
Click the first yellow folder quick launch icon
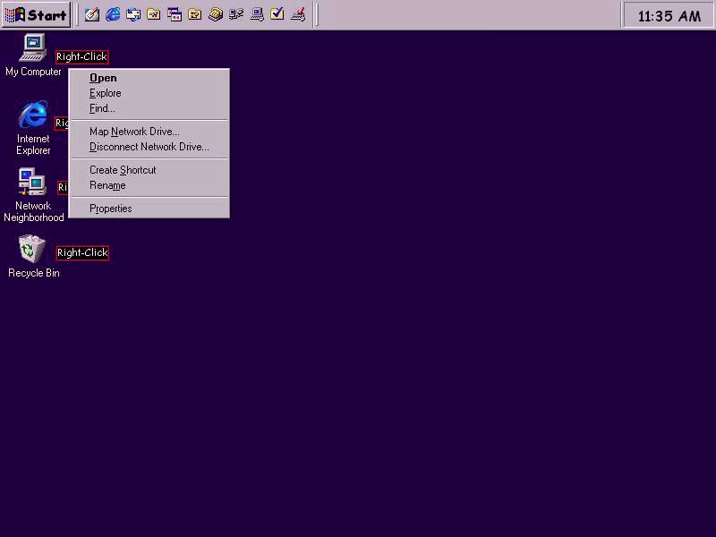pyautogui.click(x=154, y=14)
